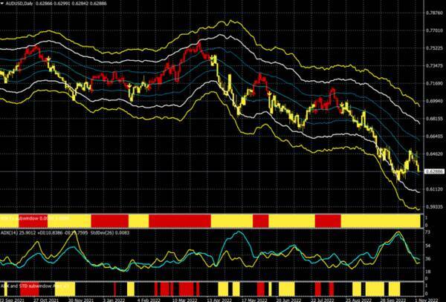Click the 0.77010 price axis label
Image resolution: width=446 pixels, height=302 pixels.
pos(434,30)
